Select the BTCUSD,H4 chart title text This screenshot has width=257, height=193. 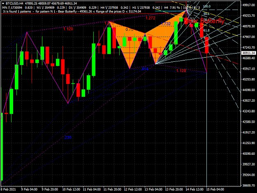click(x=14, y=3)
